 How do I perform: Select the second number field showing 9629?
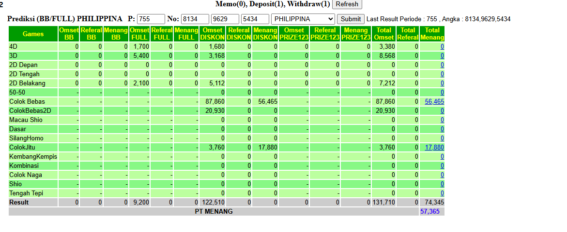[x=225, y=19]
